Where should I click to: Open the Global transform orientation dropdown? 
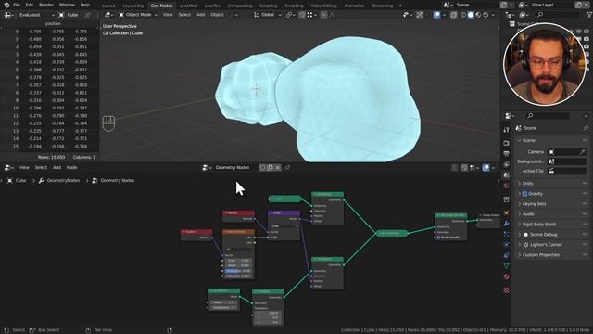tap(268, 15)
